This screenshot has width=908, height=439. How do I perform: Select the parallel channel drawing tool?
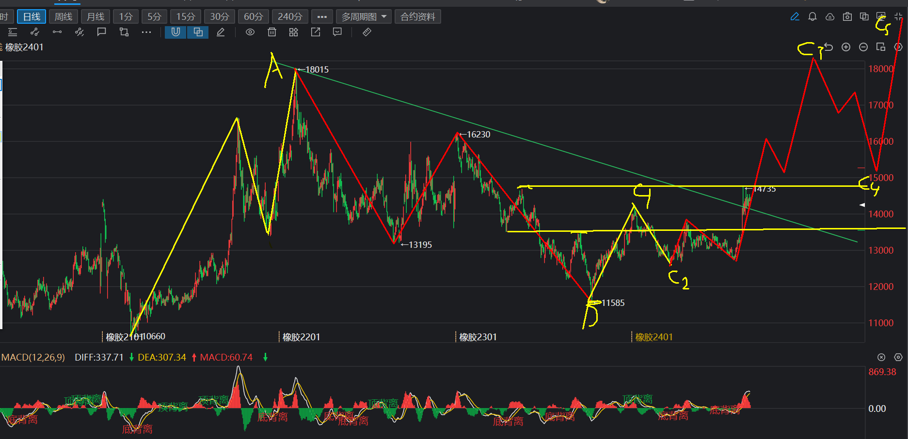click(x=80, y=32)
